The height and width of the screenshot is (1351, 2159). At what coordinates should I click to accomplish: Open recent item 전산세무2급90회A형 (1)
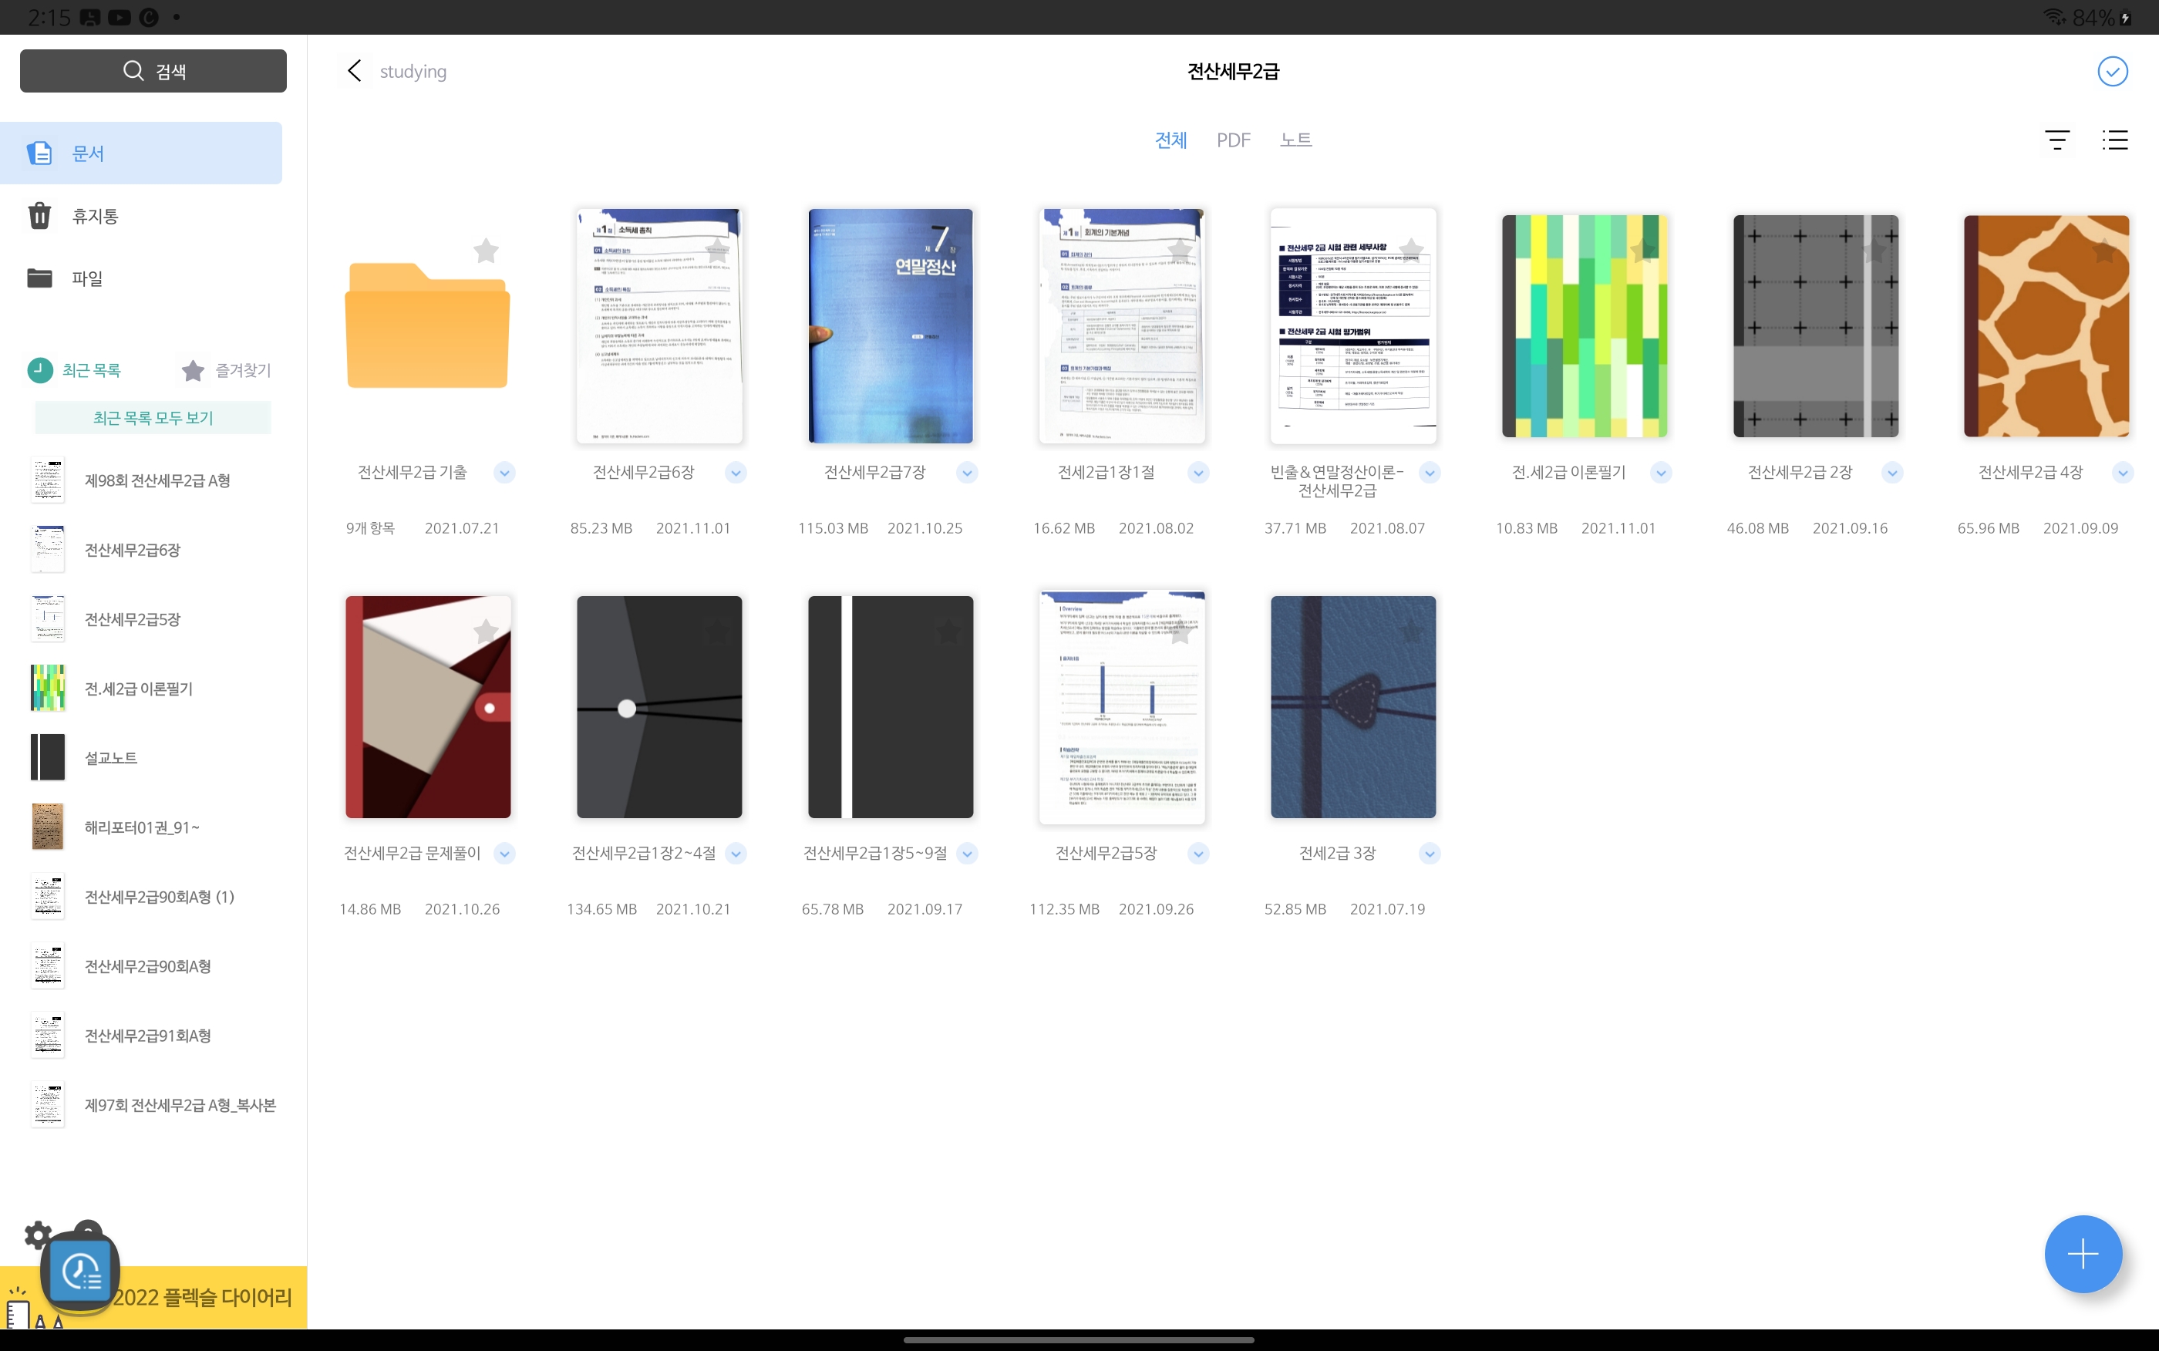(x=153, y=897)
